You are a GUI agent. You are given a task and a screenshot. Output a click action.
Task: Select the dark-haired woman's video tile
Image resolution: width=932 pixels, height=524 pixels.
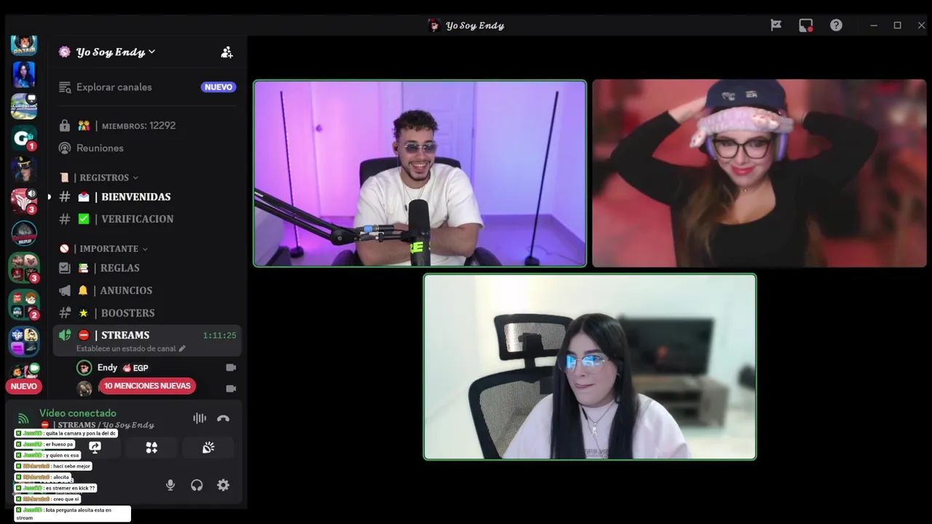[x=590, y=367]
